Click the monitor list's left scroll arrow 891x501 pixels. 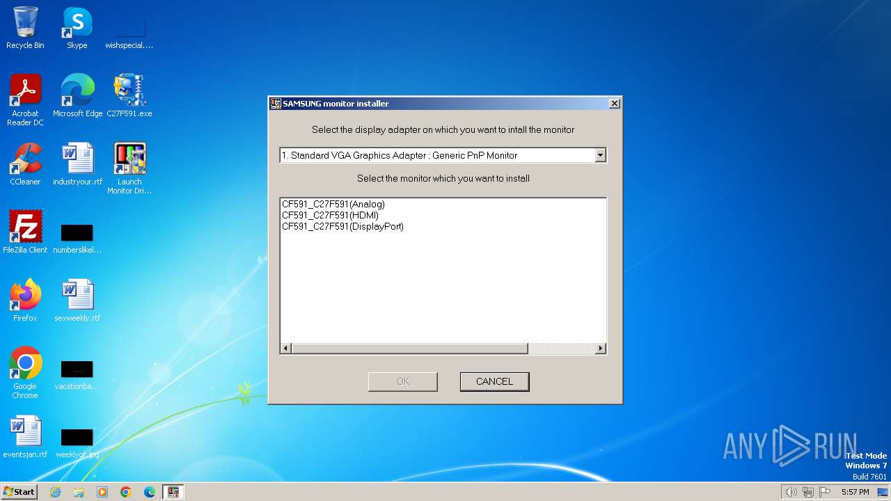point(286,348)
